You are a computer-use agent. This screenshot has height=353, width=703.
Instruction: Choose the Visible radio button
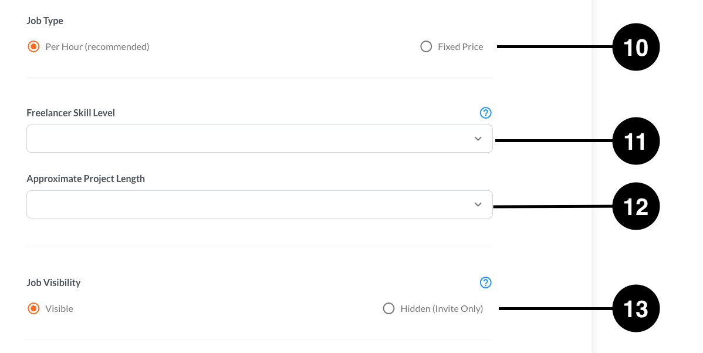pos(33,308)
